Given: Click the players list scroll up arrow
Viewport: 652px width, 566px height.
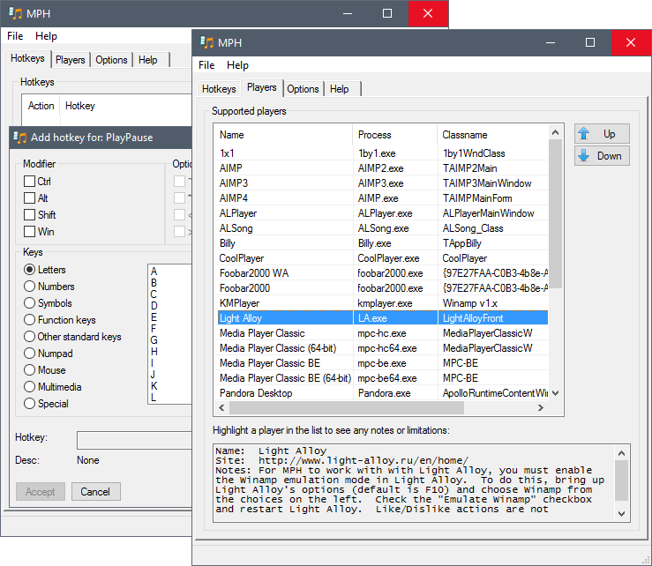Looking at the screenshot, I should [555, 132].
